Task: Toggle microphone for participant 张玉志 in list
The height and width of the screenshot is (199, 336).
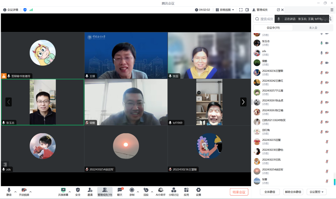Action: point(321,43)
